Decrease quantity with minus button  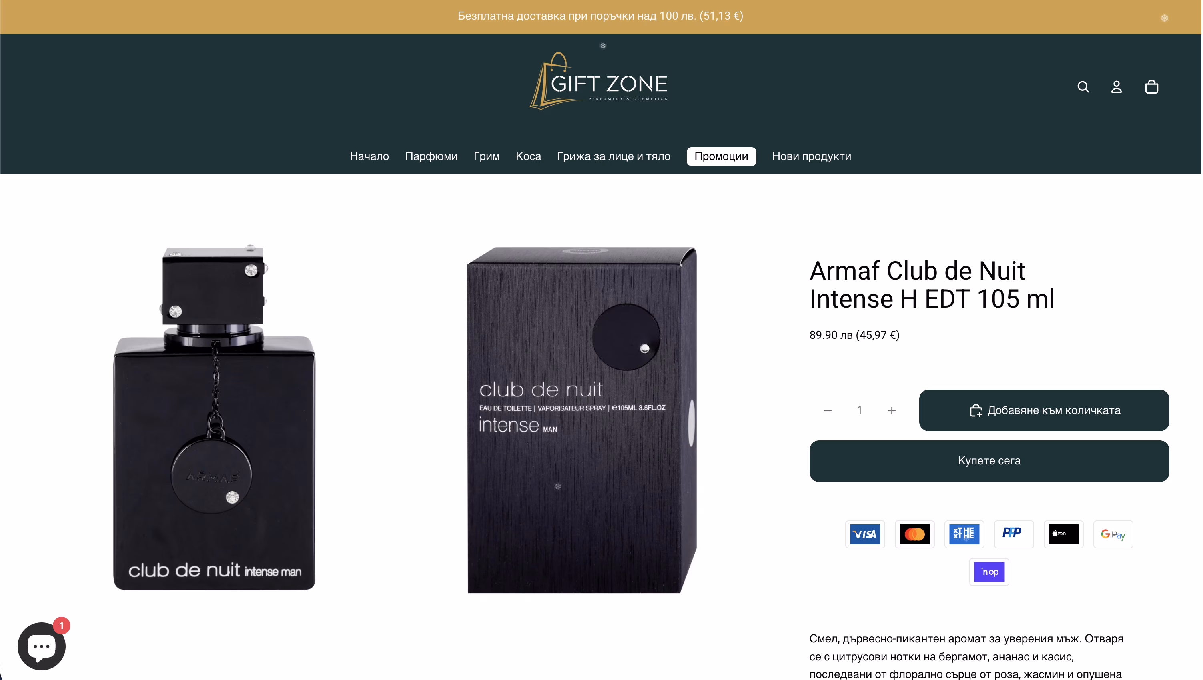(x=828, y=411)
